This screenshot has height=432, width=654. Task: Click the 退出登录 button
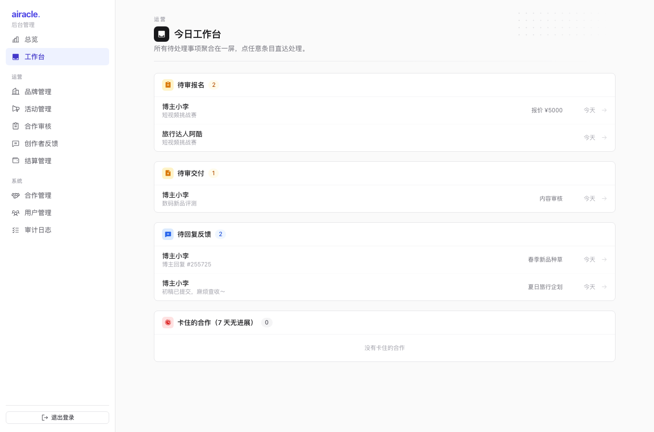click(57, 418)
